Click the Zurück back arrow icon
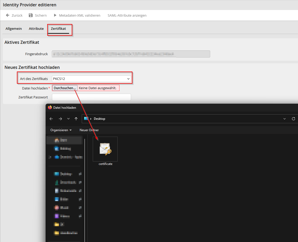This screenshot has width=298, height=242. 8,15
